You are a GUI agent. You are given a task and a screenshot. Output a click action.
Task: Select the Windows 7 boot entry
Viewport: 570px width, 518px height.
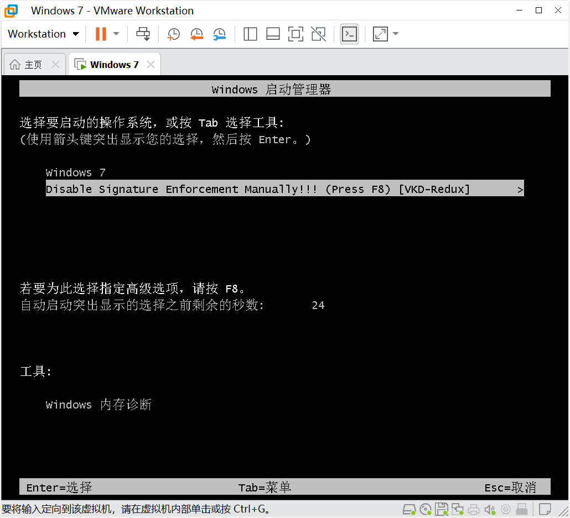point(75,172)
